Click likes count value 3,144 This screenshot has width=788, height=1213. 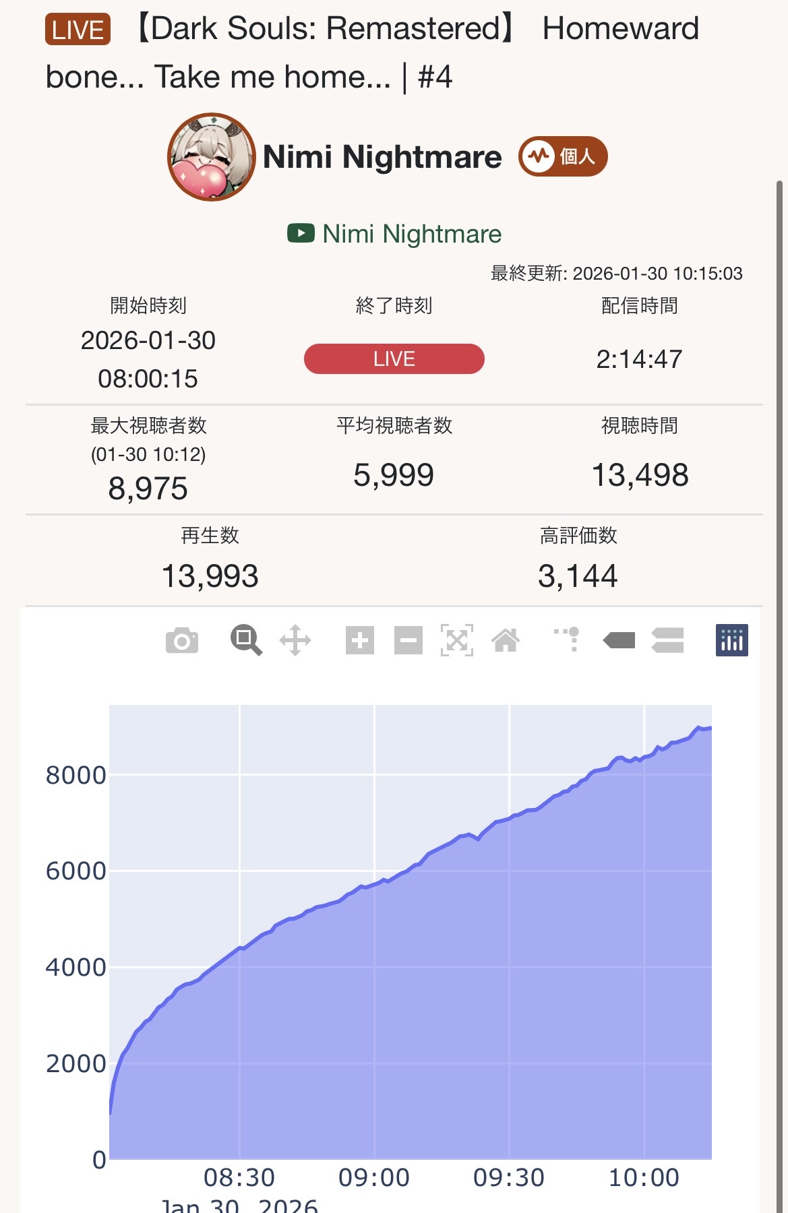[x=578, y=576]
